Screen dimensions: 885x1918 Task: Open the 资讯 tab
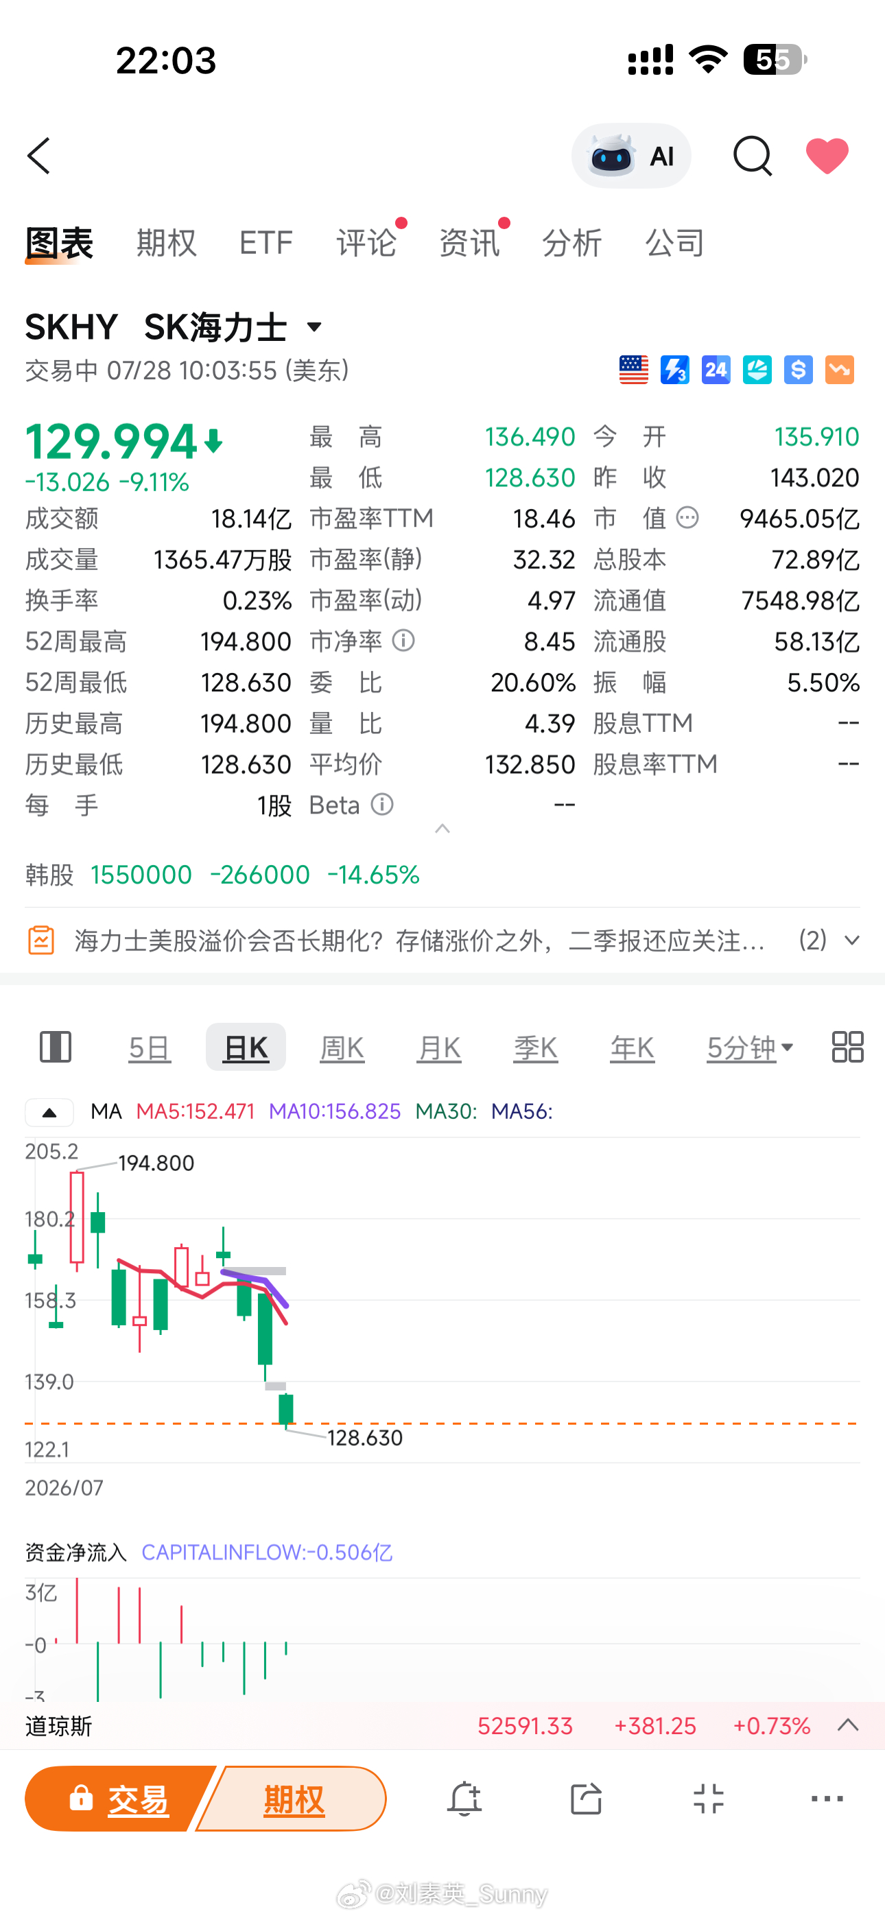[469, 244]
